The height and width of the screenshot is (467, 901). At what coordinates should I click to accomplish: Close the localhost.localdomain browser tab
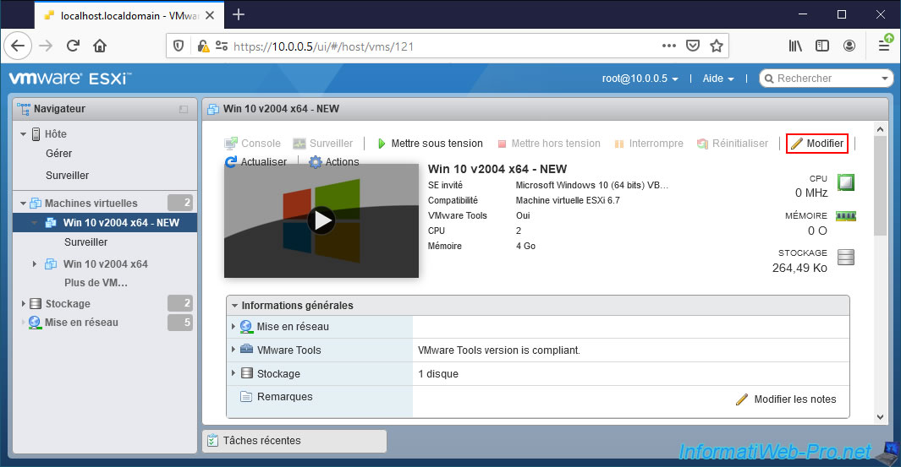coord(211,15)
